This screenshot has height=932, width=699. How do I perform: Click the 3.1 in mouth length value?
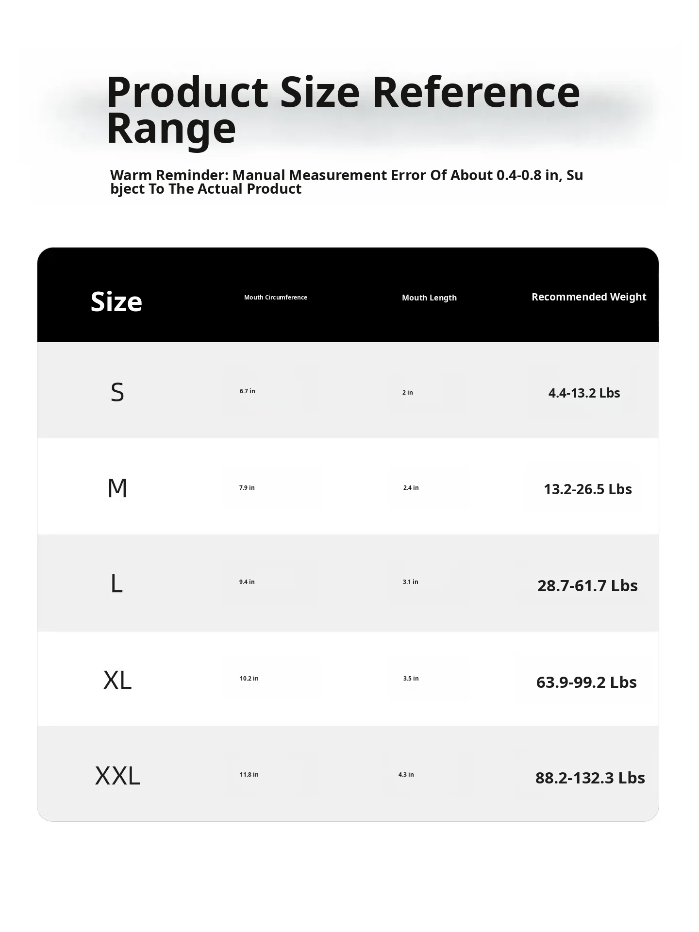(x=410, y=582)
